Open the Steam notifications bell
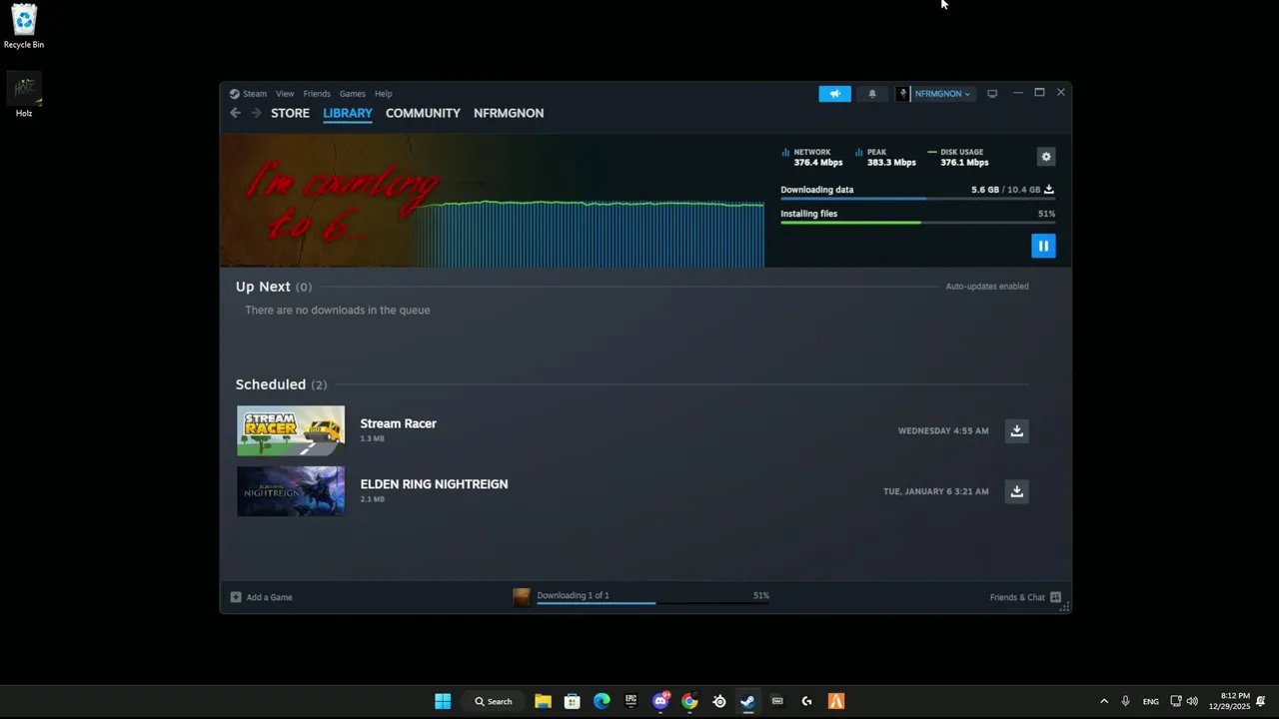The height and width of the screenshot is (719, 1279). (x=872, y=94)
